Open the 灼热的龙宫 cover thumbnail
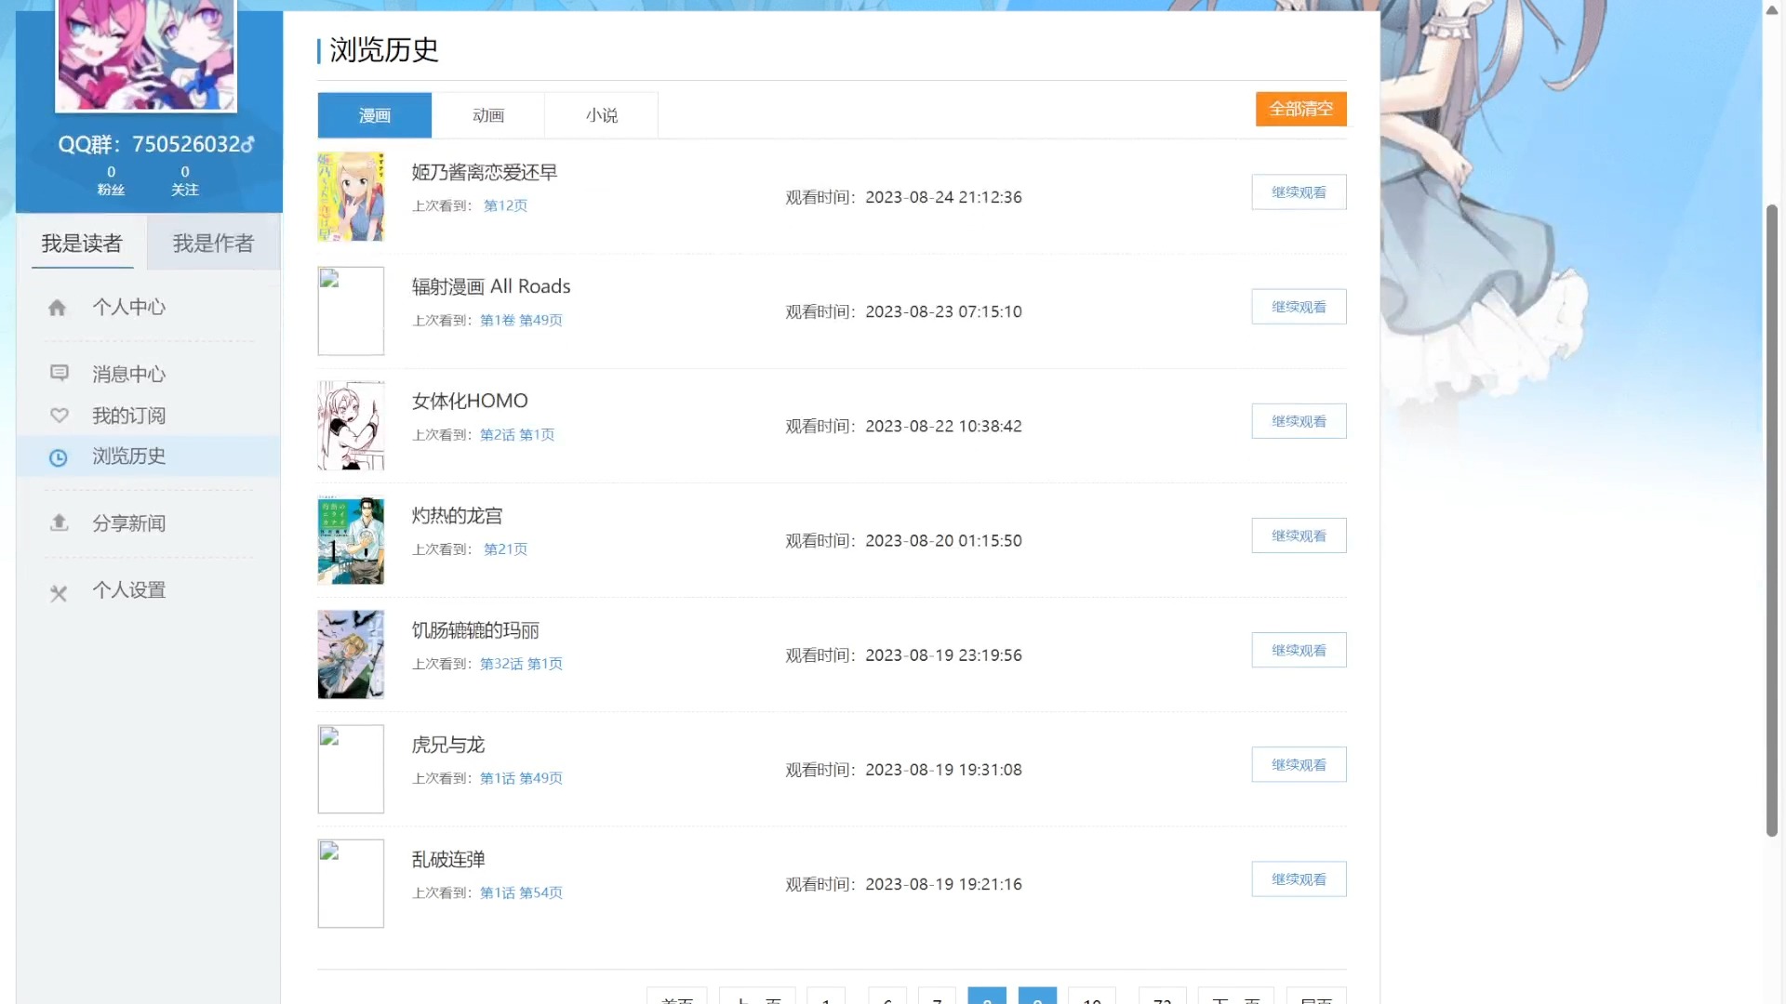Screen dimensions: 1786x1004 click(351, 540)
